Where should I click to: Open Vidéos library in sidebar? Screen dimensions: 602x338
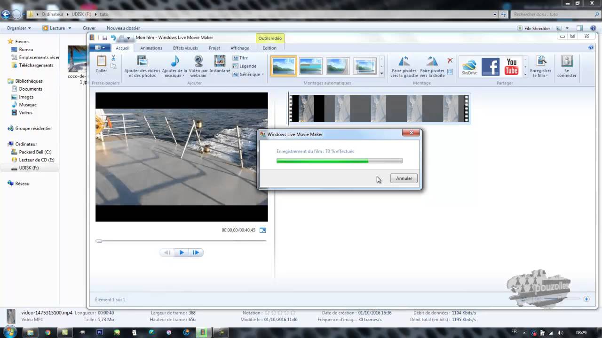pos(25,113)
